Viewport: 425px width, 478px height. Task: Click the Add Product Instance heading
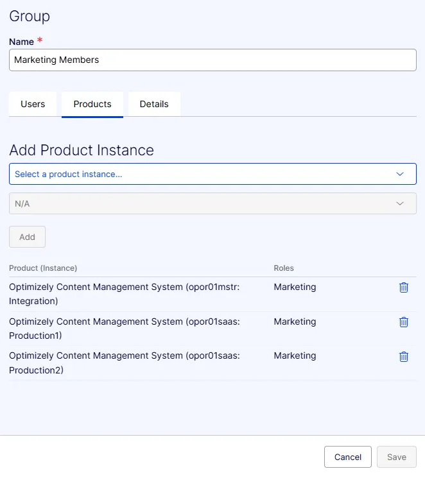[82, 150]
